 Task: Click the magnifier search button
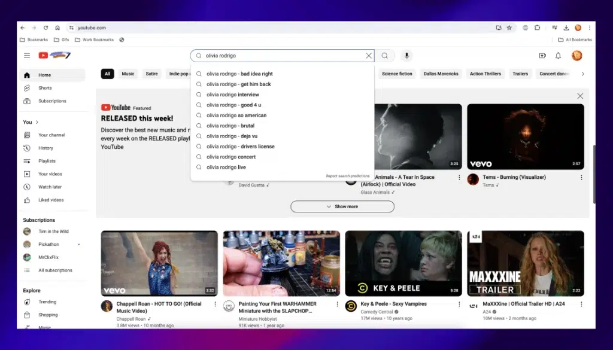point(385,56)
